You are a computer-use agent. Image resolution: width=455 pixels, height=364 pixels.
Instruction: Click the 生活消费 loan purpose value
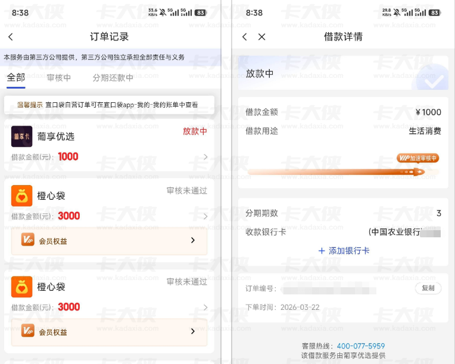[x=425, y=131]
